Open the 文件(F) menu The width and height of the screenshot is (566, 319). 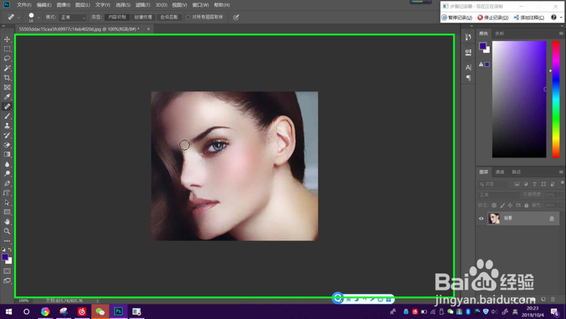[24, 5]
